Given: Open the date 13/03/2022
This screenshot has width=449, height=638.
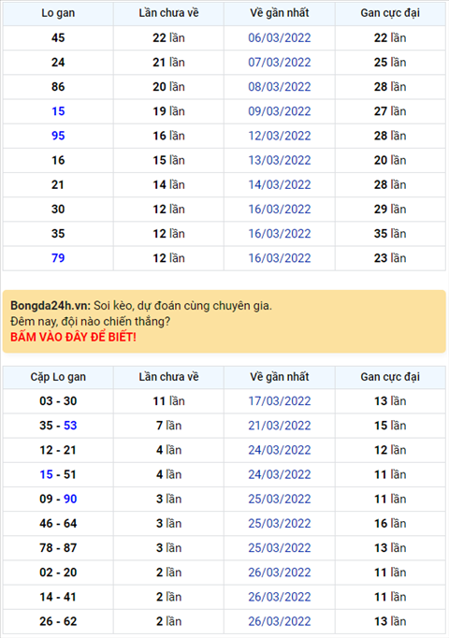Looking at the screenshot, I should point(280,160).
